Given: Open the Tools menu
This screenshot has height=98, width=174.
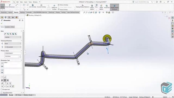Looking at the screenshot, I should [30, 2].
